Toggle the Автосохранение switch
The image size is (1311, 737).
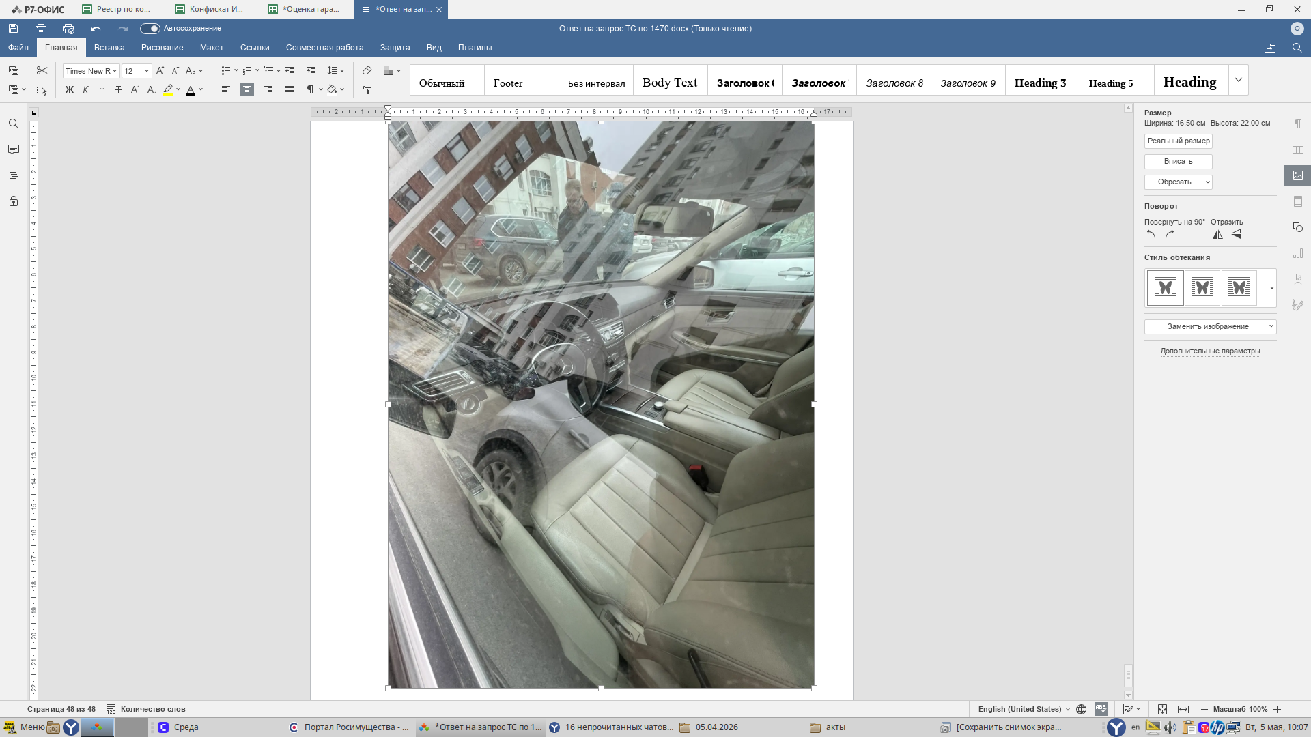pos(150,29)
